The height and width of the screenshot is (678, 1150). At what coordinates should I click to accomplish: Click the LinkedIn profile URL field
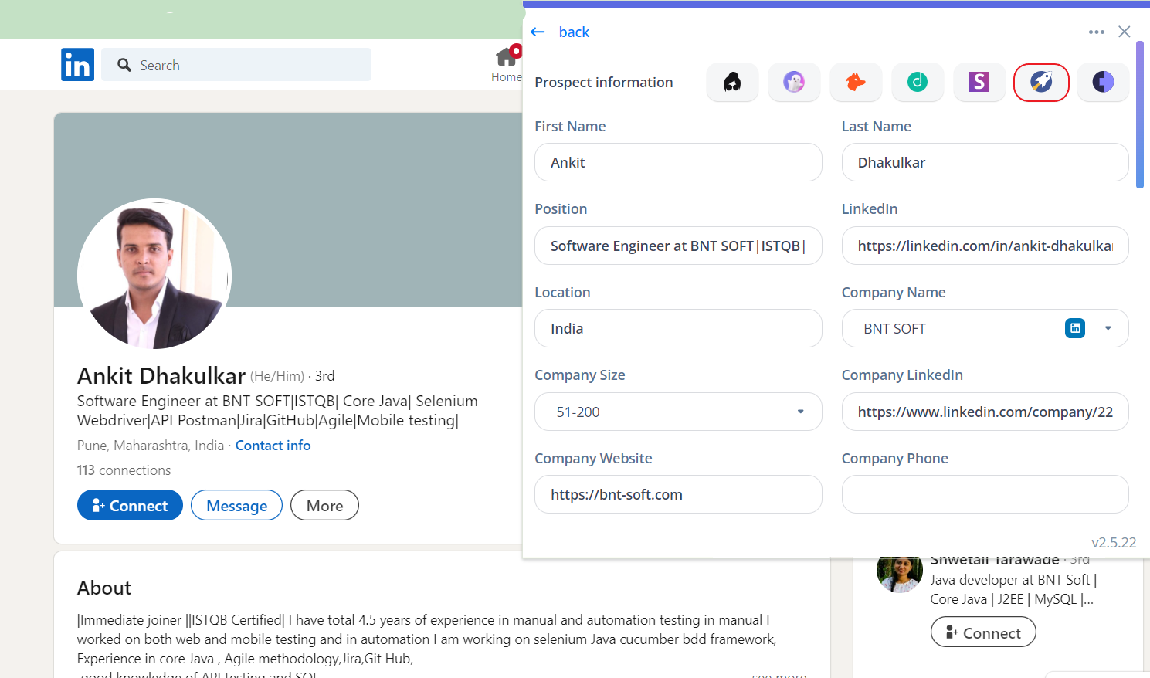click(x=985, y=246)
